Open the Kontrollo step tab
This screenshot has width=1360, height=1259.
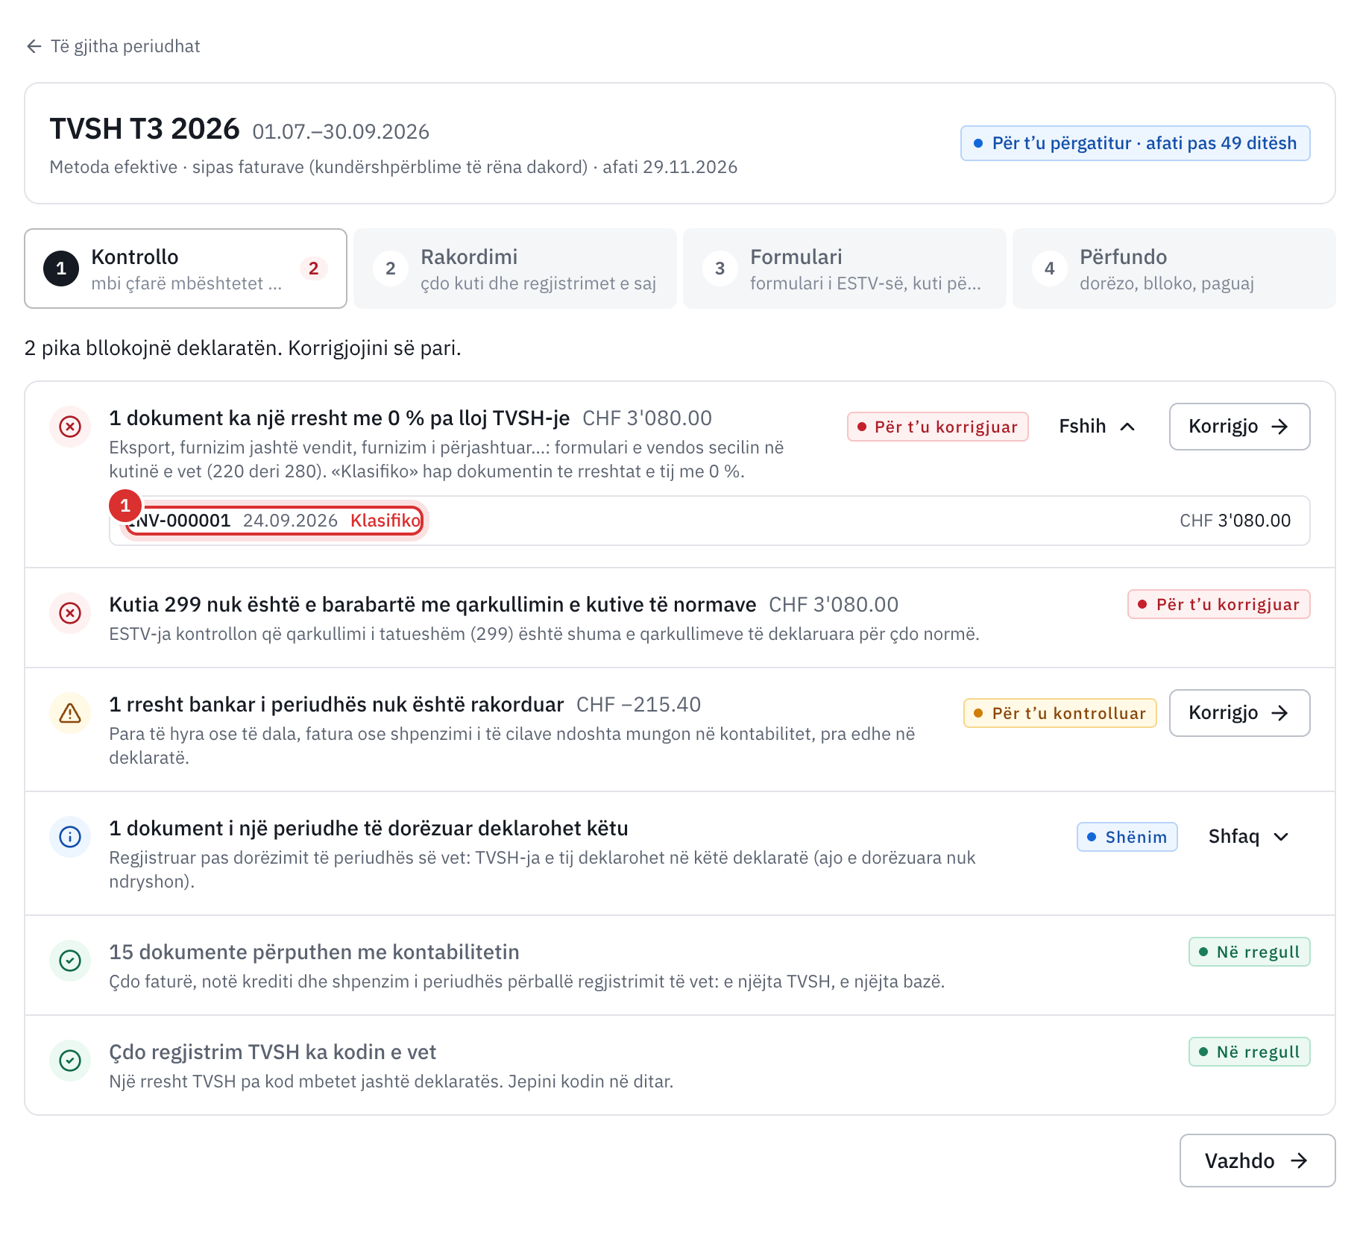(x=186, y=269)
